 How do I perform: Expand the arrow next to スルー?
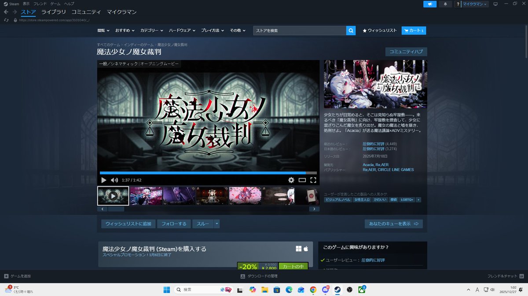pos(217,224)
